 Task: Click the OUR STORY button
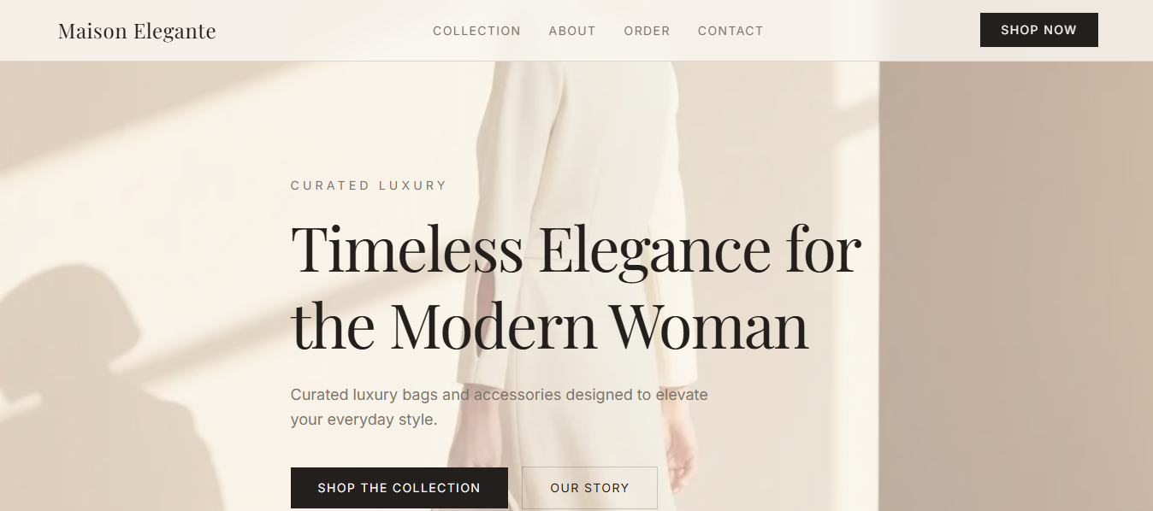589,487
